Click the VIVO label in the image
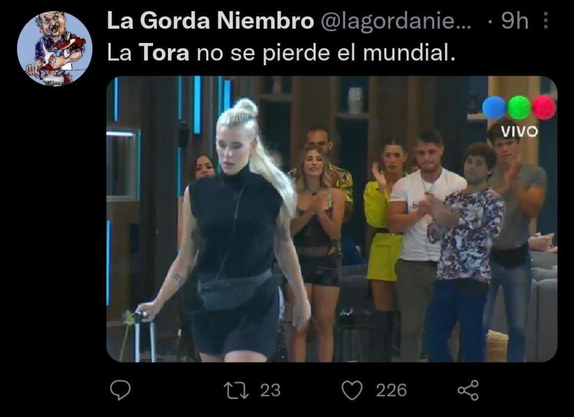The width and height of the screenshot is (574, 417). (x=519, y=130)
